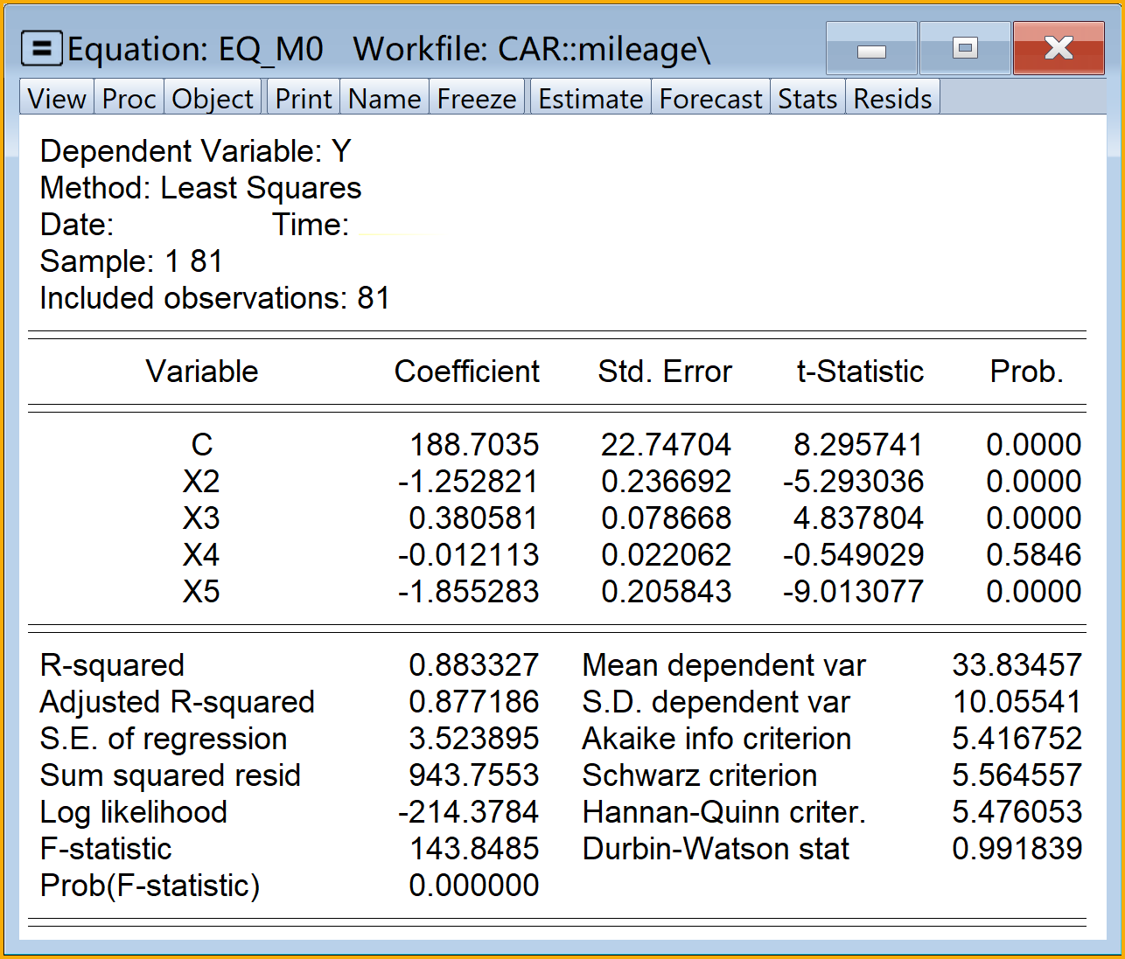
Task: Open the Proc menu
Action: point(129,99)
